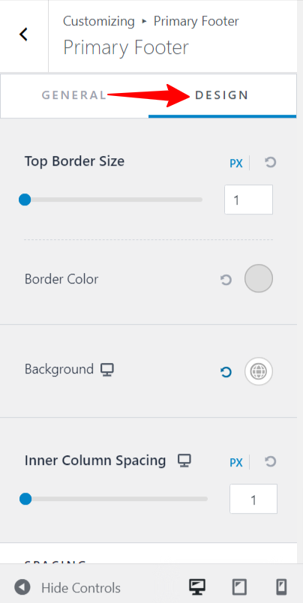Screen dimensions: 303x603
Task: Open the Background globe color picker
Action: 259,371
